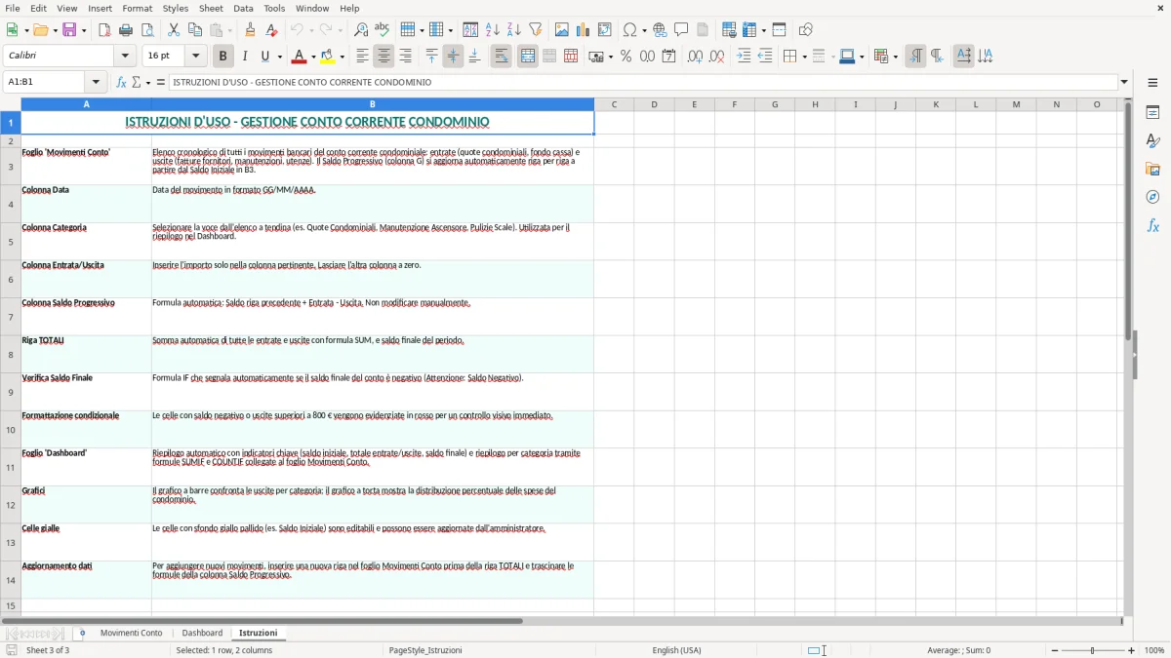Toggle Center Vertically alignment
The width and height of the screenshot is (1171, 658).
pyautogui.click(x=454, y=57)
